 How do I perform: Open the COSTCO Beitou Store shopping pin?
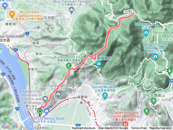[x=47, y=111]
